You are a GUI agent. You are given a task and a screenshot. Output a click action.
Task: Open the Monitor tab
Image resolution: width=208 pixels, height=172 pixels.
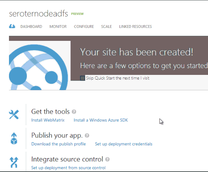point(58,27)
